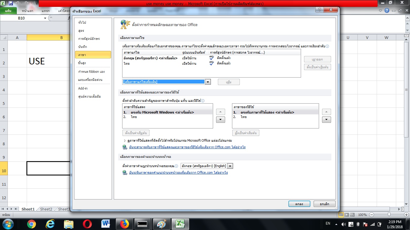This screenshot has width=410, height=230.
Task: Expand the formula bar
Action: [407, 18]
